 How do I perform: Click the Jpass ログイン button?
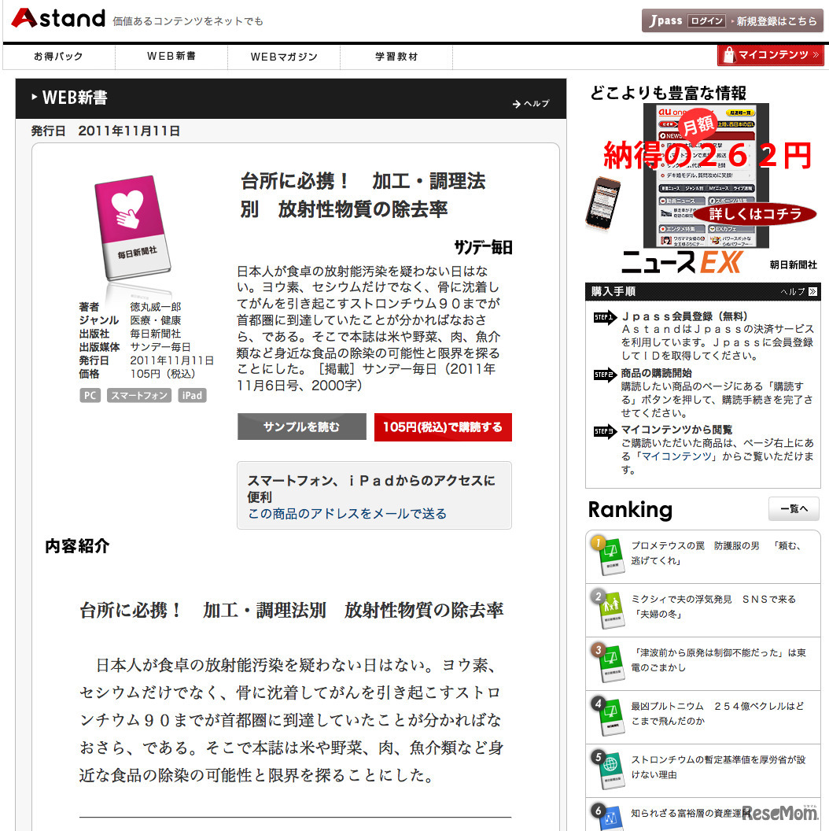click(x=706, y=21)
